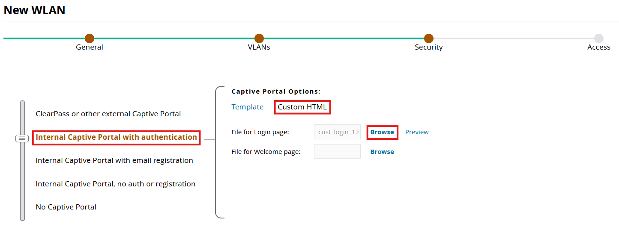
Task: Click the Security step circle
Action: tap(428, 38)
